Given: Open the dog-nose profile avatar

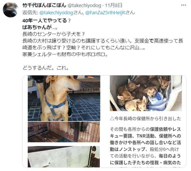Looking at the screenshot, I should [x=10, y=10].
